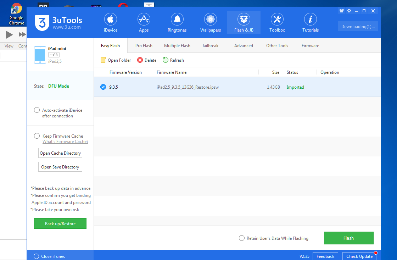
Task: Switch to the Jailbreak tab
Action: pyautogui.click(x=210, y=46)
